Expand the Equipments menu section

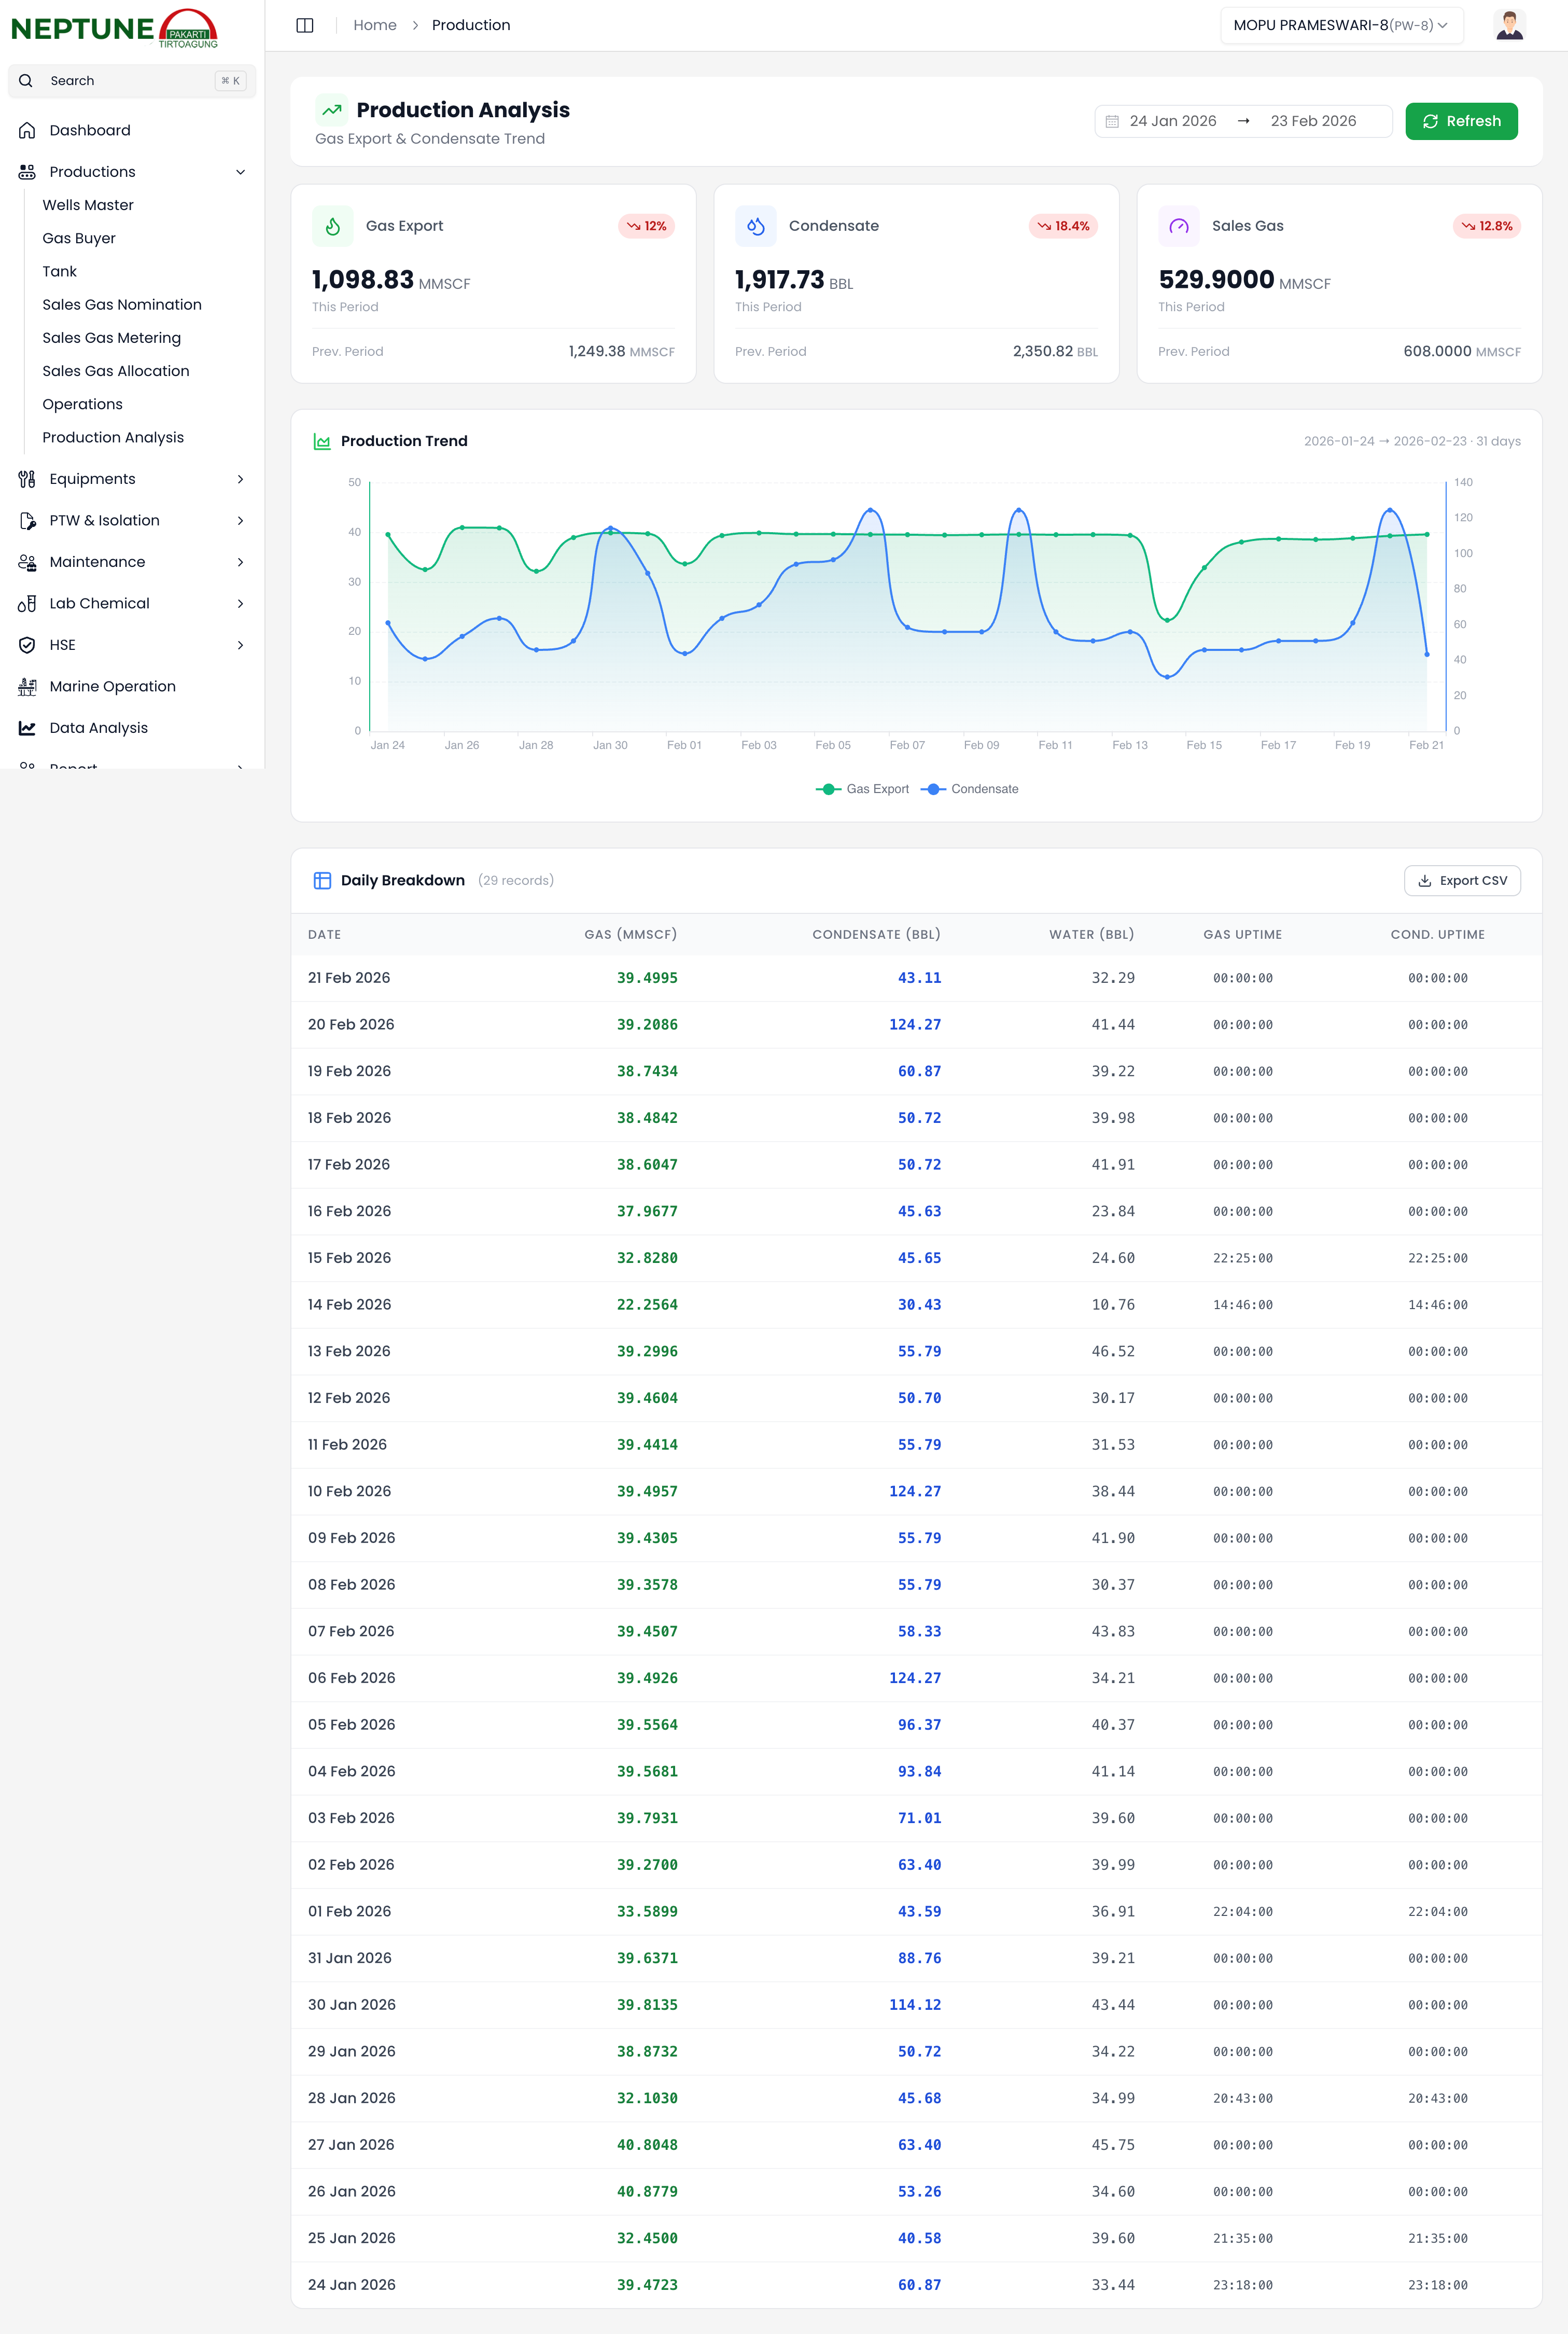[240, 479]
